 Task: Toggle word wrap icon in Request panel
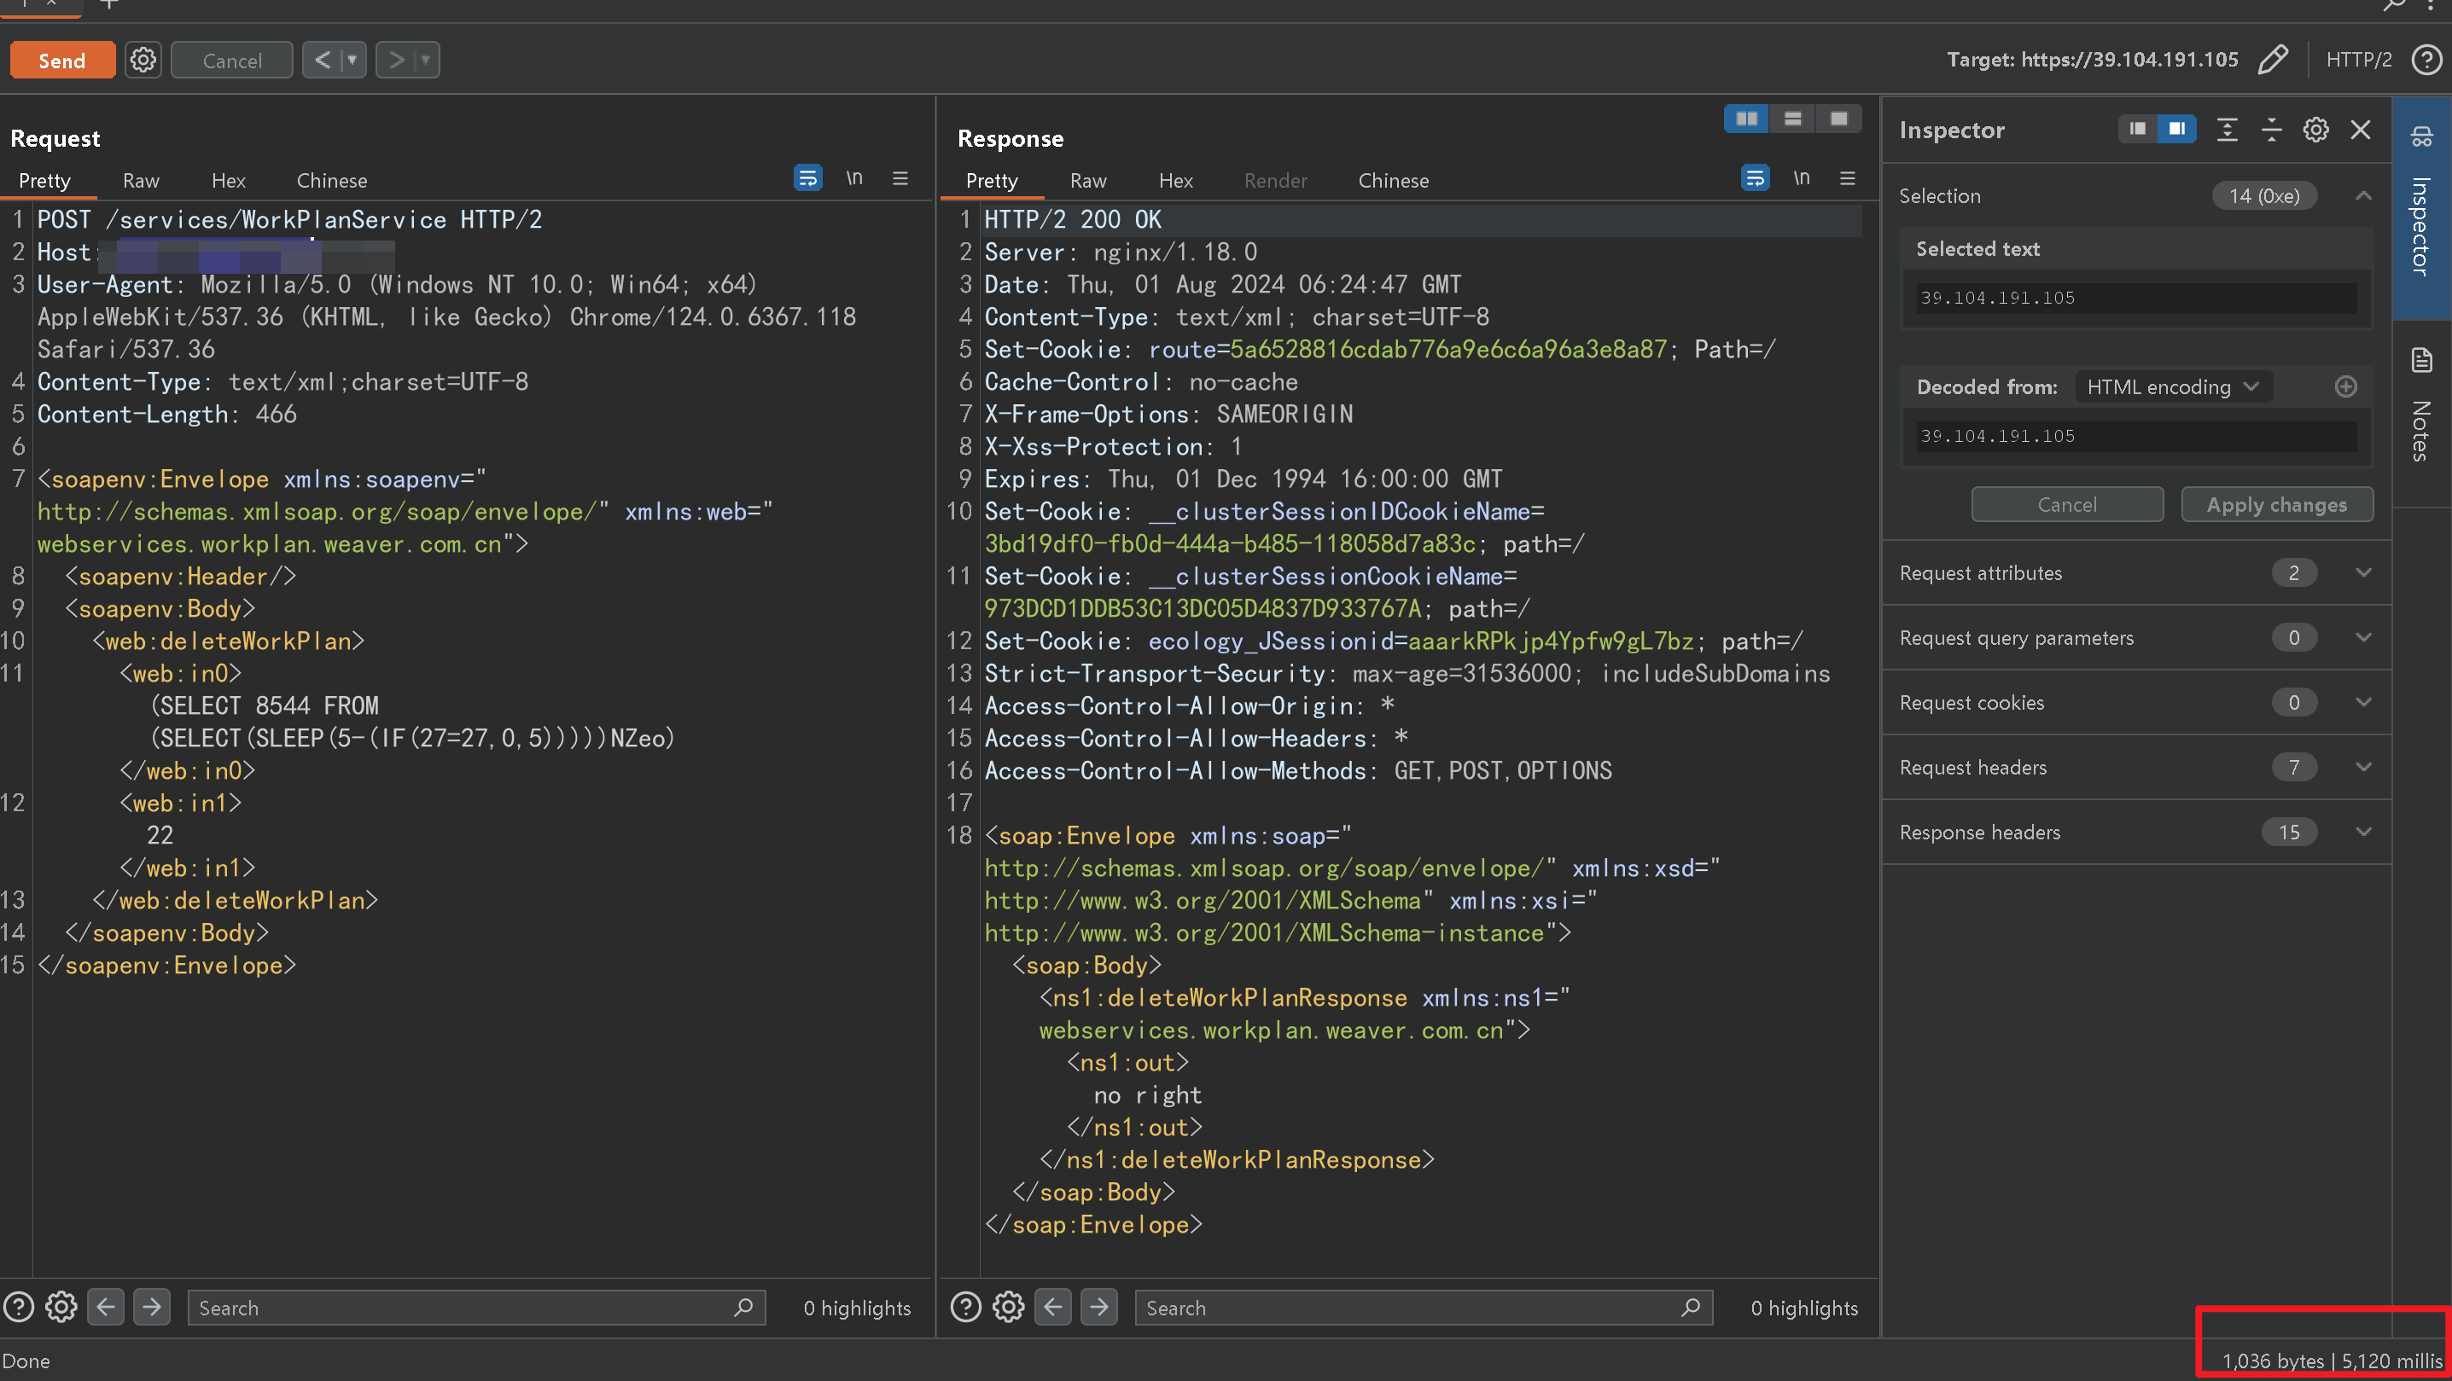pos(807,178)
